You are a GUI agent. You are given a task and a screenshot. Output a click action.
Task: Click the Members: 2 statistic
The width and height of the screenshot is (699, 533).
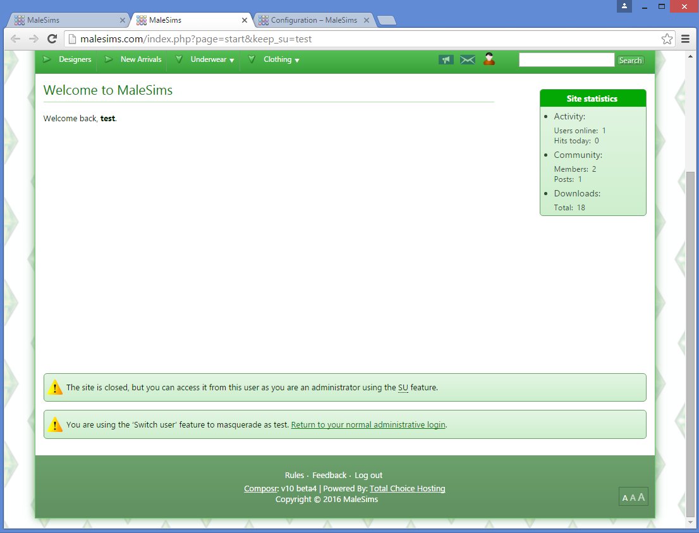point(574,169)
